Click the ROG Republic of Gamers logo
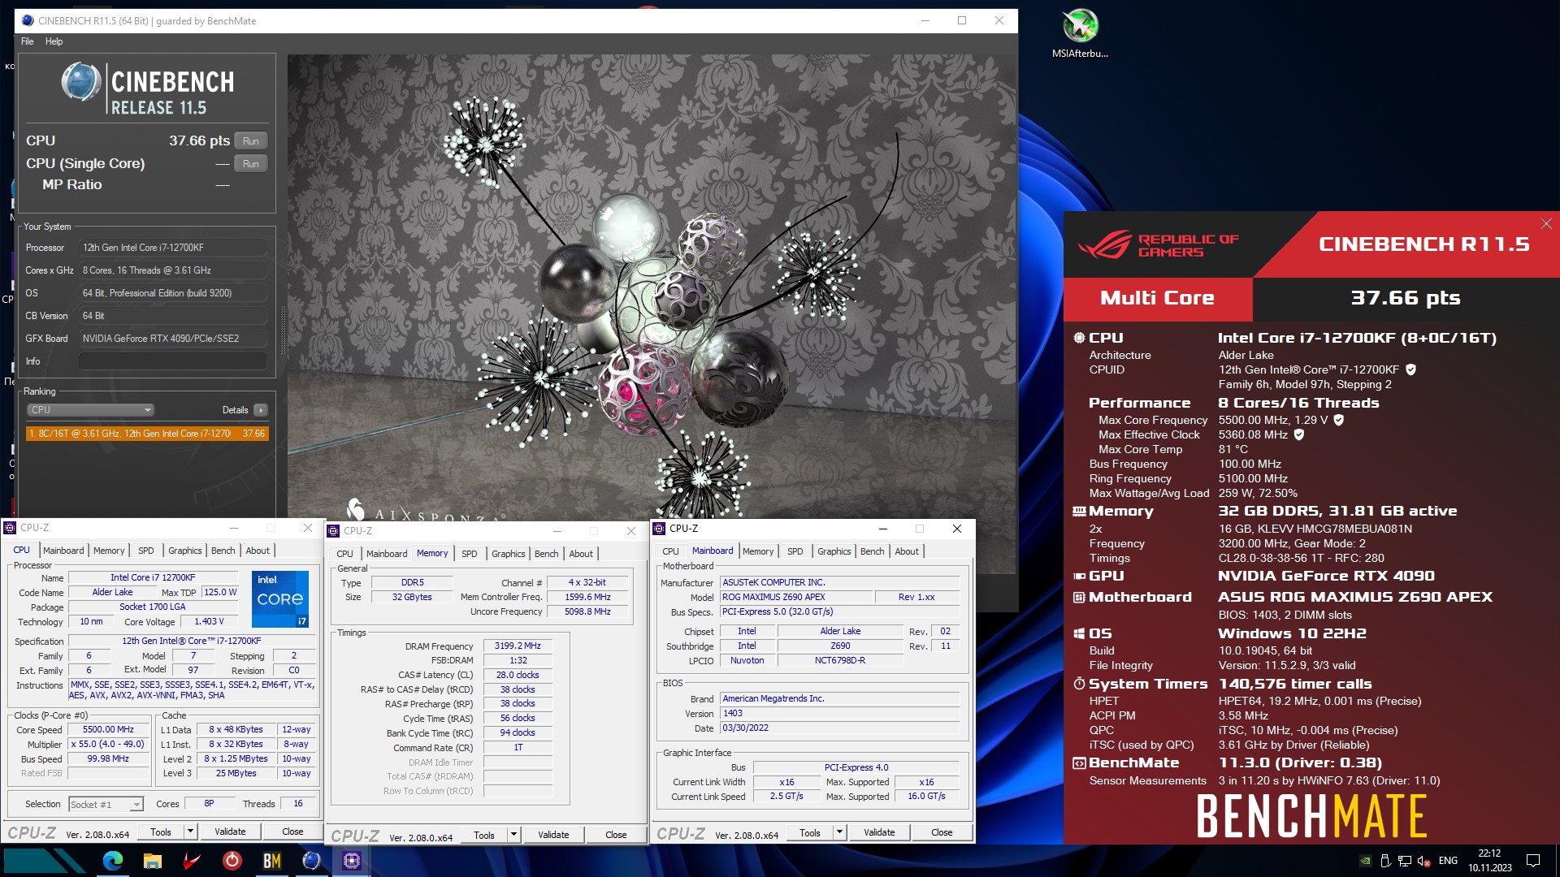The height and width of the screenshot is (877, 1560). 1159,244
